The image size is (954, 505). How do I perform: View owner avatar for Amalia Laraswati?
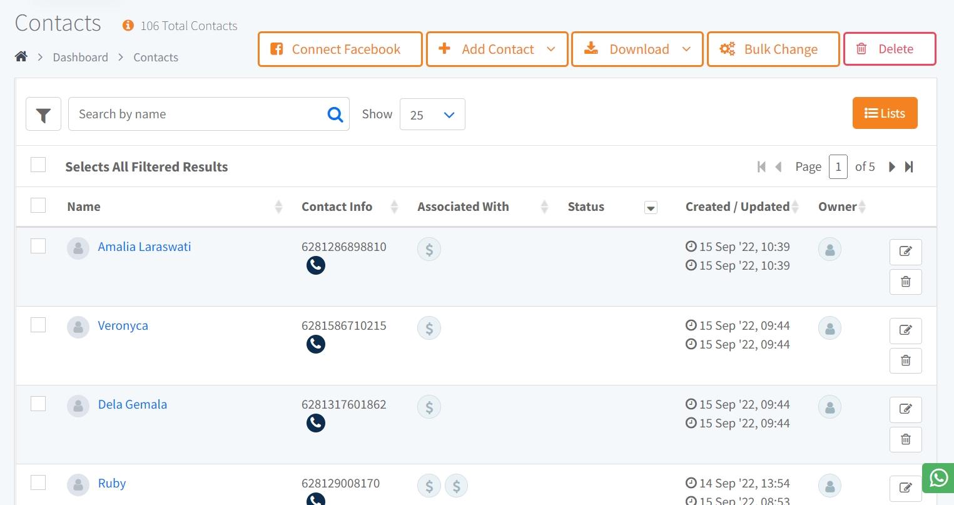tap(830, 249)
